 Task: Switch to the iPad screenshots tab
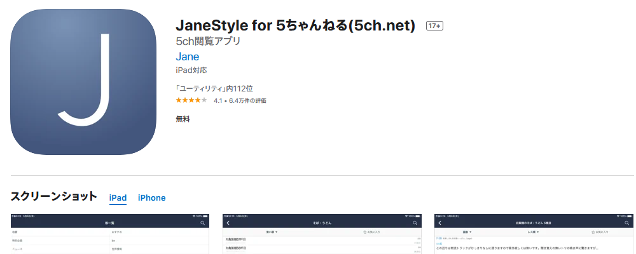click(x=118, y=198)
